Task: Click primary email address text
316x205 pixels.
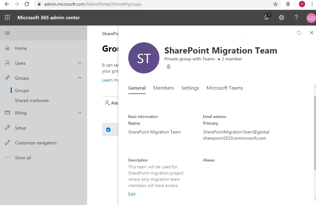Action: pos(236,135)
